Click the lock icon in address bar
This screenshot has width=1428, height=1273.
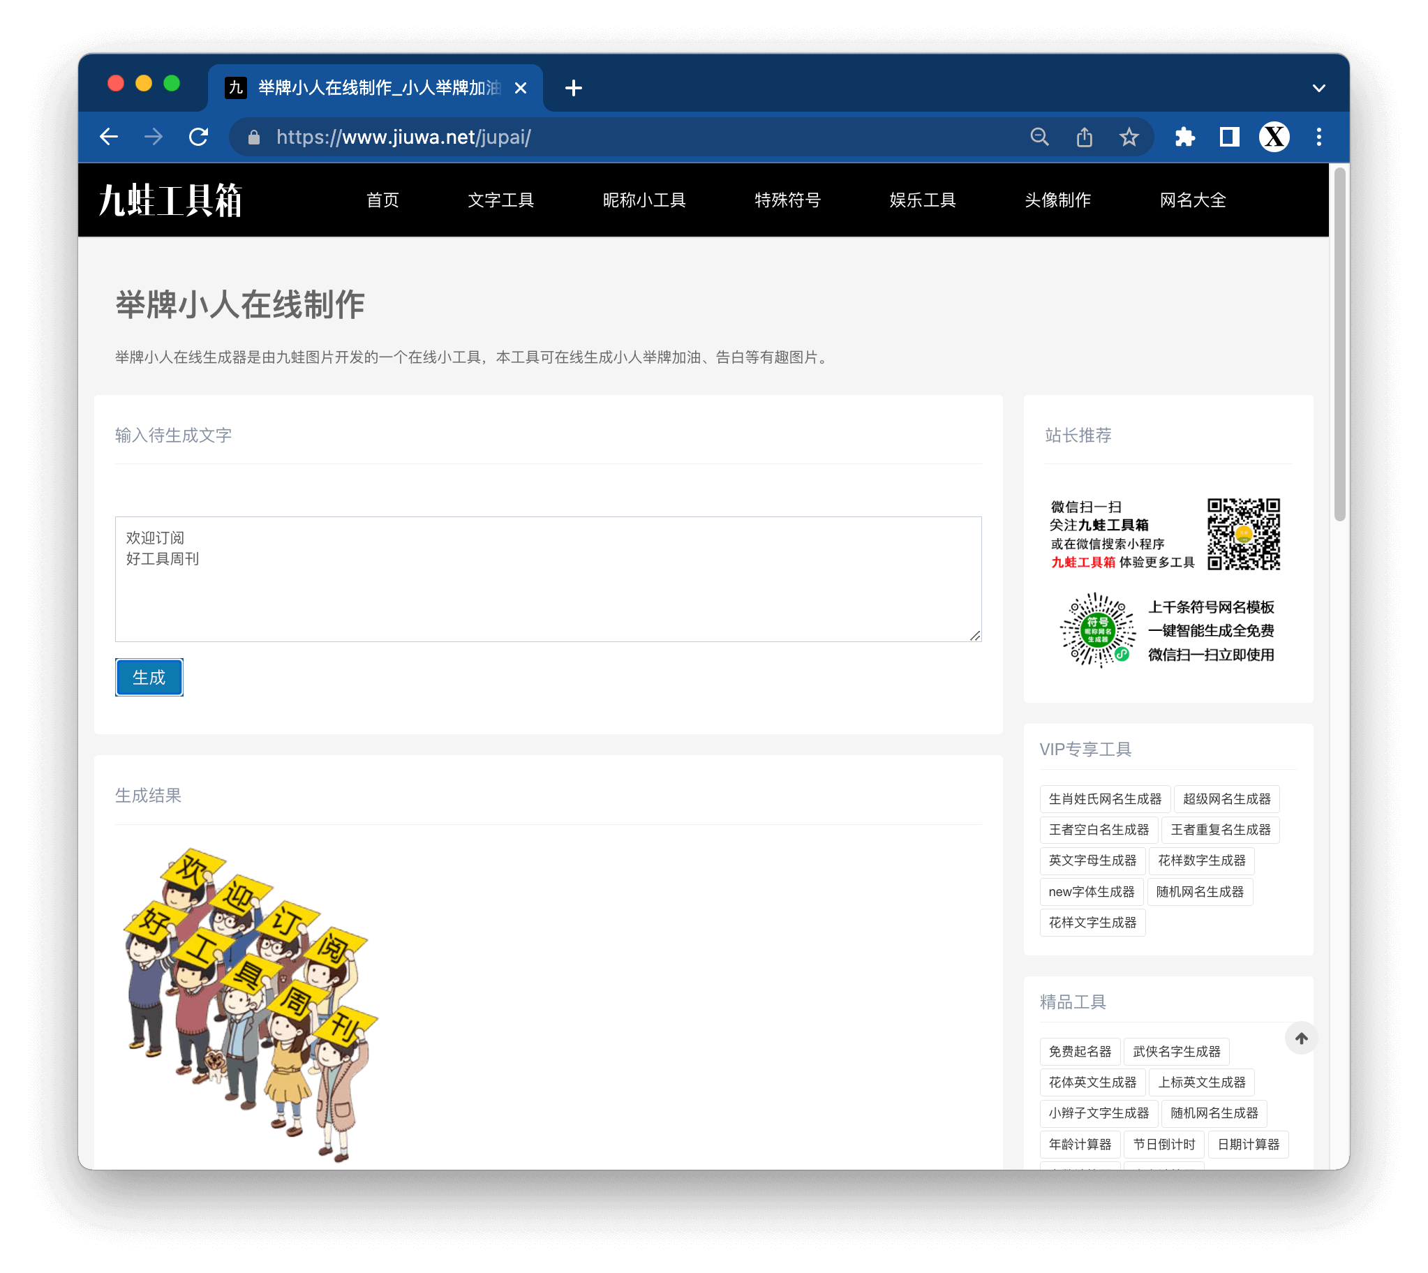[x=254, y=137]
